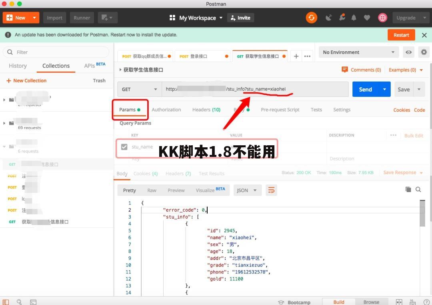Open the user avatar menu
Image resolution: width=432 pixels, height=305 pixels.
382,18
